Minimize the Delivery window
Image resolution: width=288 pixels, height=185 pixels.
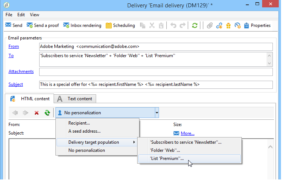pos(247,4)
